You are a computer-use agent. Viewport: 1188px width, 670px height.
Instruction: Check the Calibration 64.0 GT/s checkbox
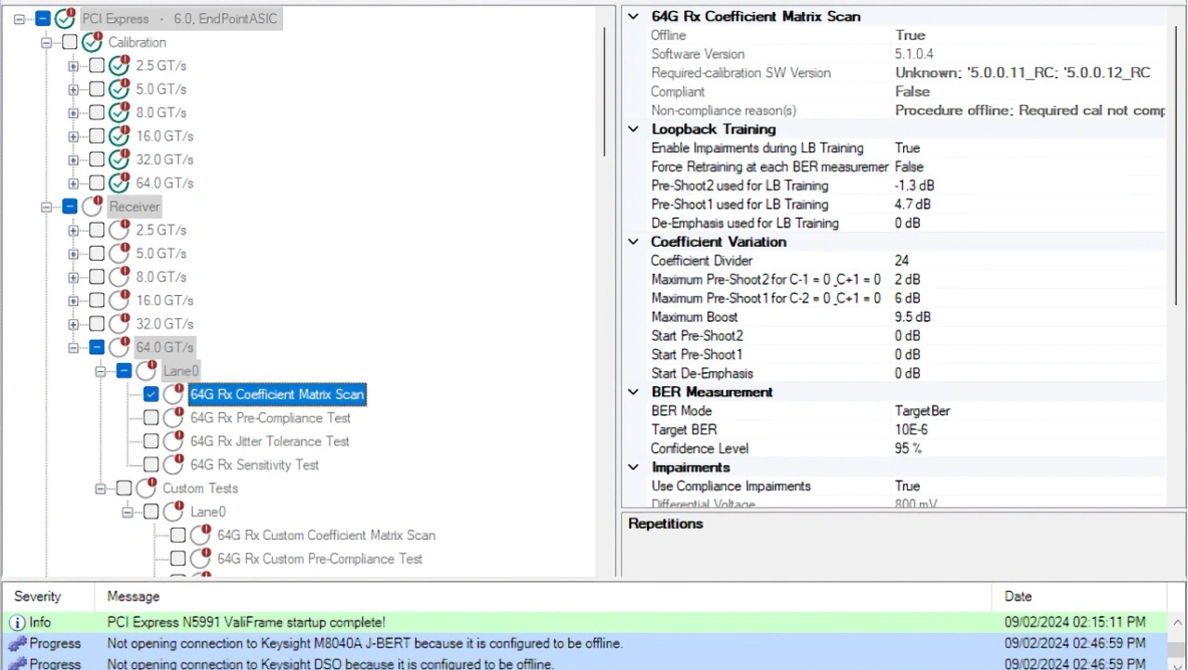point(97,184)
